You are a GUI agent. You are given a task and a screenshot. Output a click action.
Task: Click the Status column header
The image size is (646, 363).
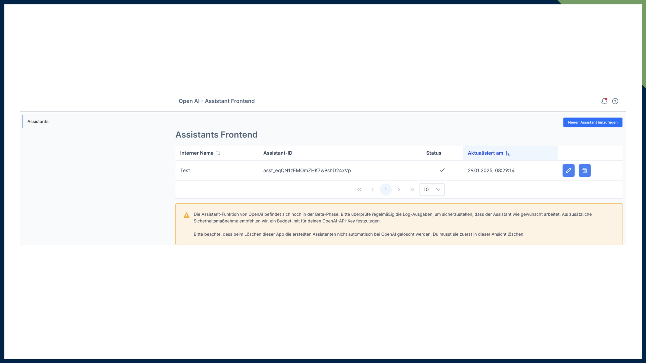(433, 153)
